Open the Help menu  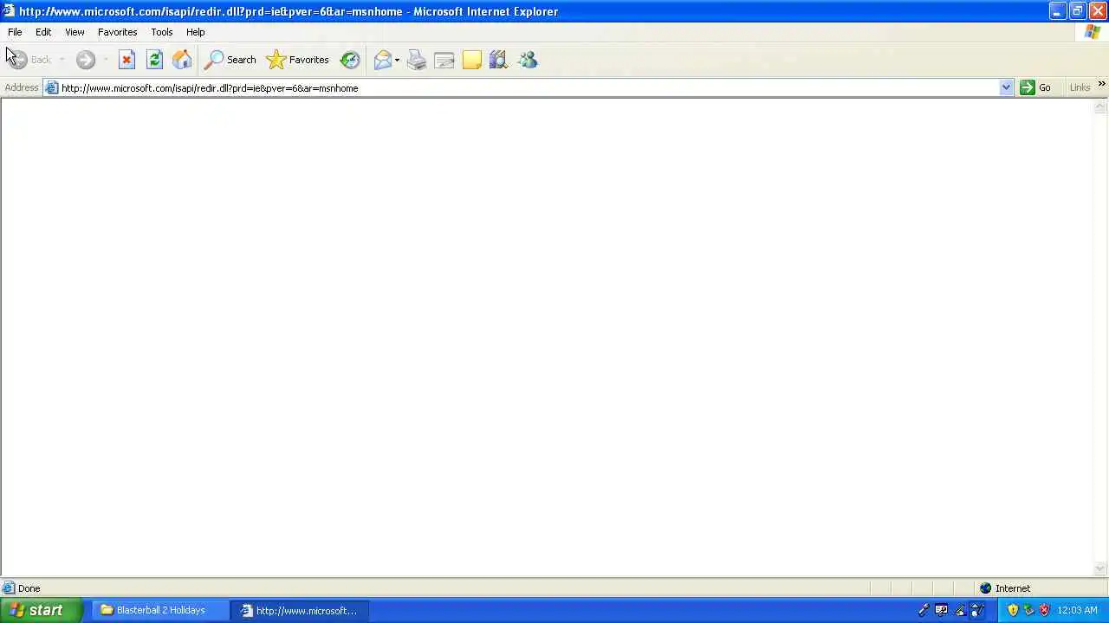tap(195, 32)
